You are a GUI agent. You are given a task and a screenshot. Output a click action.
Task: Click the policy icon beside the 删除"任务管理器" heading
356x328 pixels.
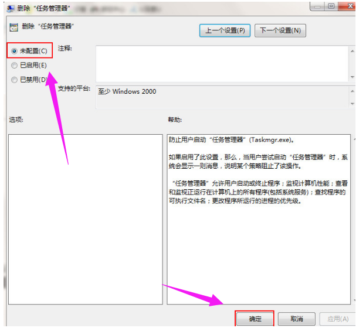(x=13, y=27)
